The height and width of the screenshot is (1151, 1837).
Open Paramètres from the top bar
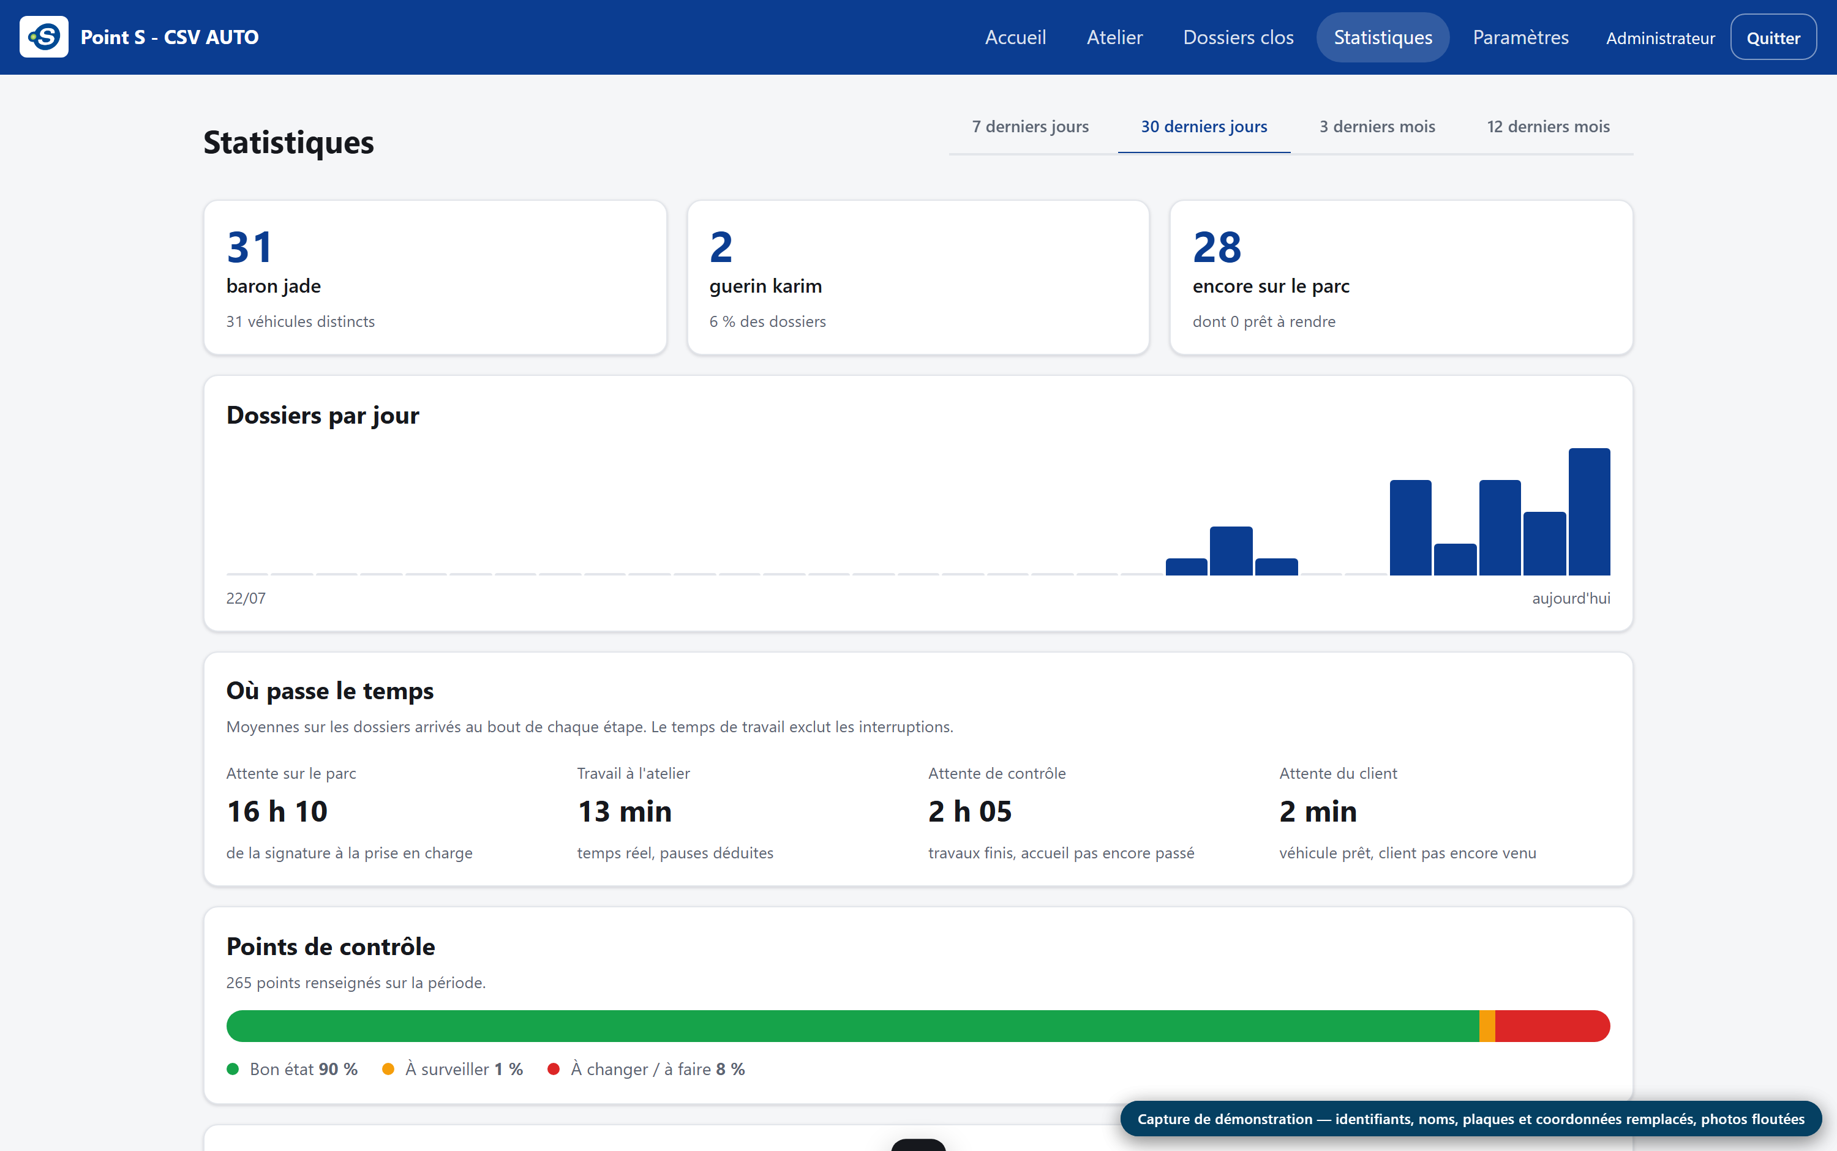pos(1520,37)
